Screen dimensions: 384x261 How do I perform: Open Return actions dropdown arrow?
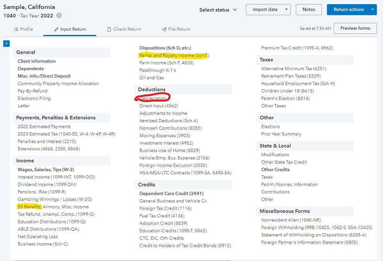(x=372, y=10)
